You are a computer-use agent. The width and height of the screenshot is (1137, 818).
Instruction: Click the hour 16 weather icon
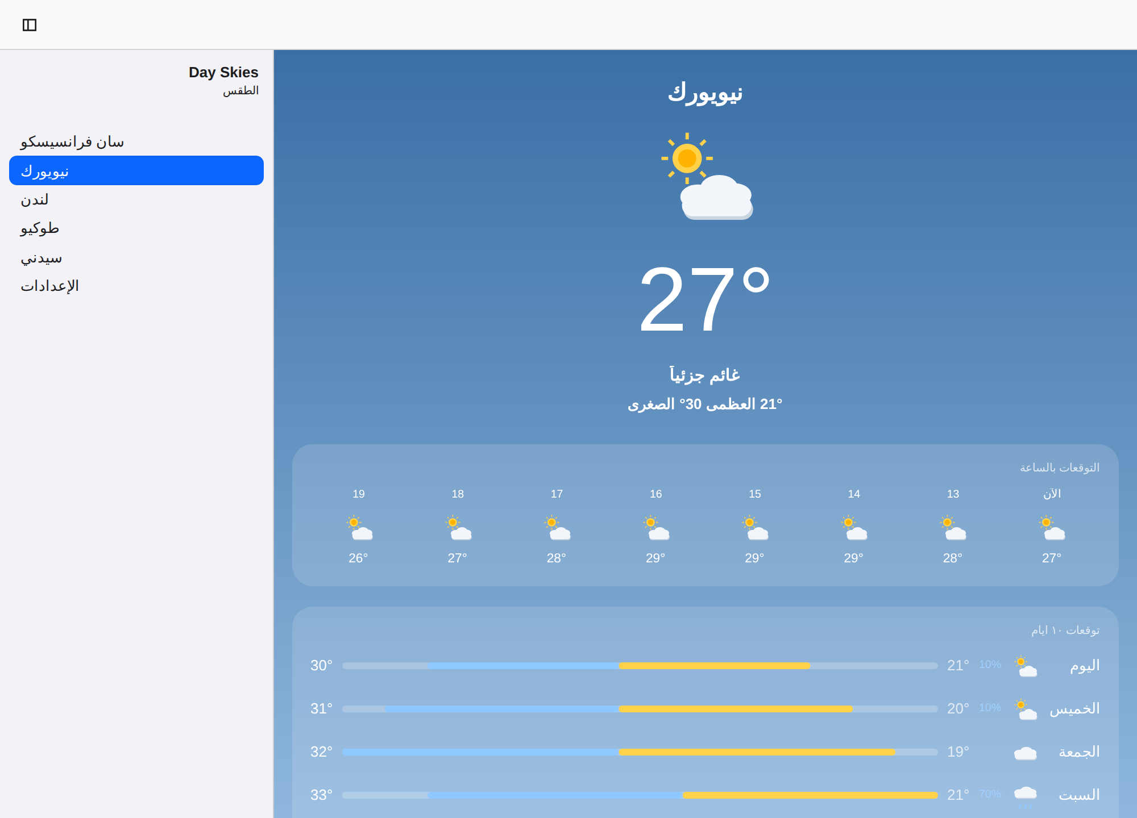[x=656, y=528]
